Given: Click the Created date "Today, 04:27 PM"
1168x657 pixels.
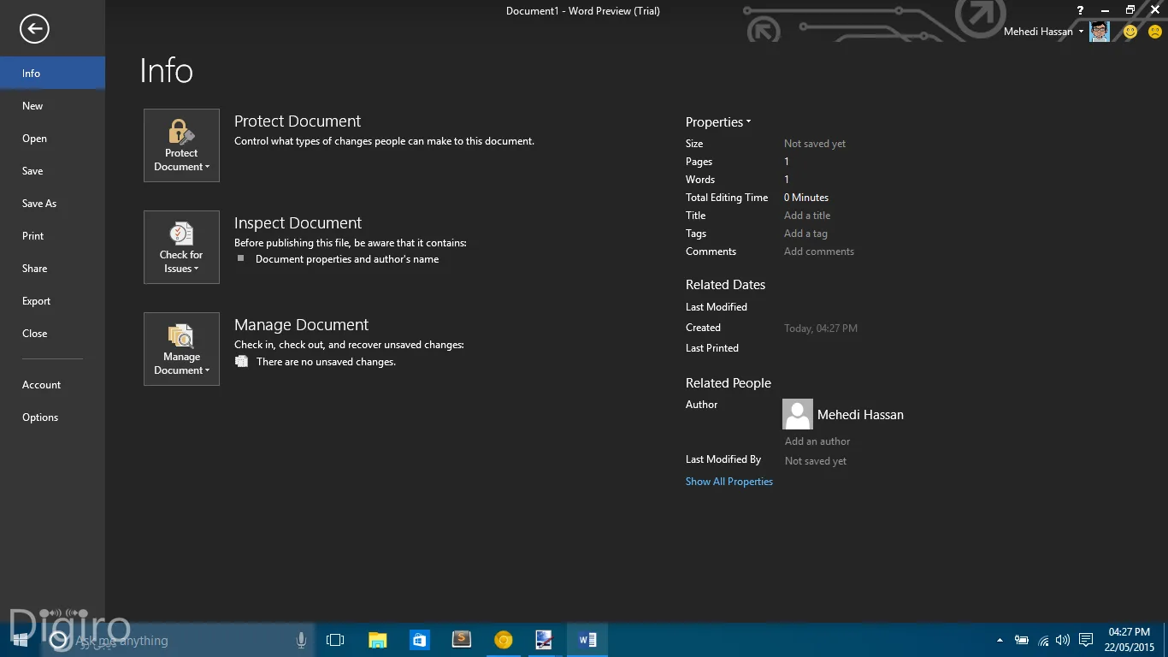Looking at the screenshot, I should [x=821, y=328].
